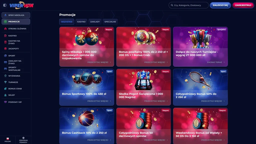This screenshot has width=256, height=144.
Task: Click the ViperWin logo
Action: [x=21, y=5]
